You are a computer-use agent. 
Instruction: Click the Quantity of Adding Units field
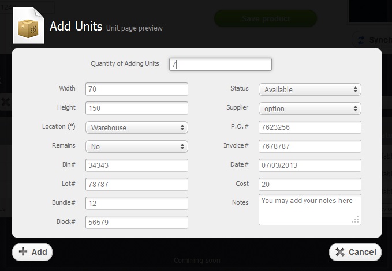pos(220,65)
